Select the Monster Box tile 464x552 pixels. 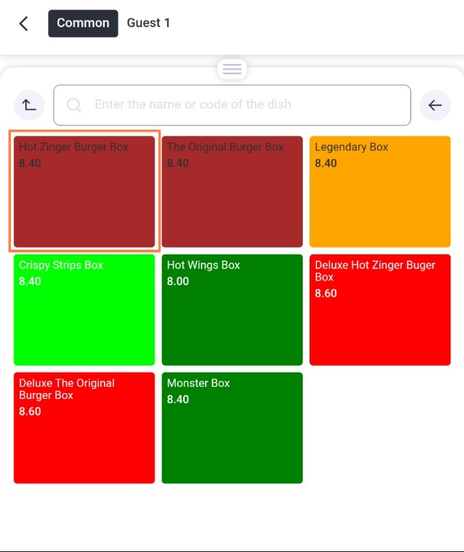[x=232, y=428]
